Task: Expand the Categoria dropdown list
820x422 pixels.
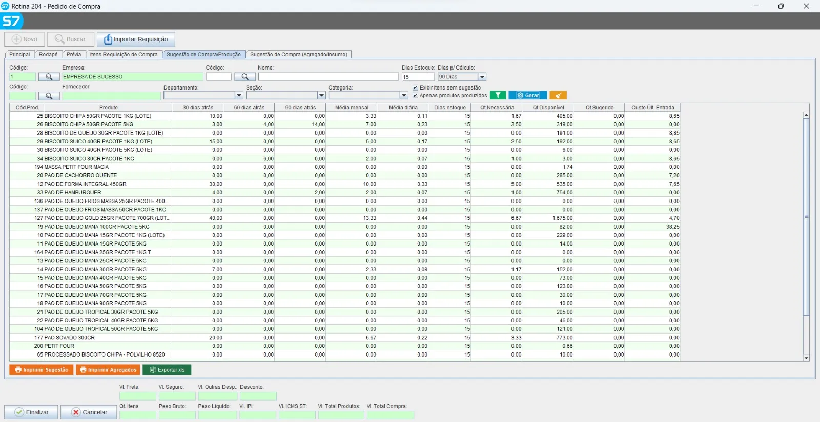Action: coord(404,96)
